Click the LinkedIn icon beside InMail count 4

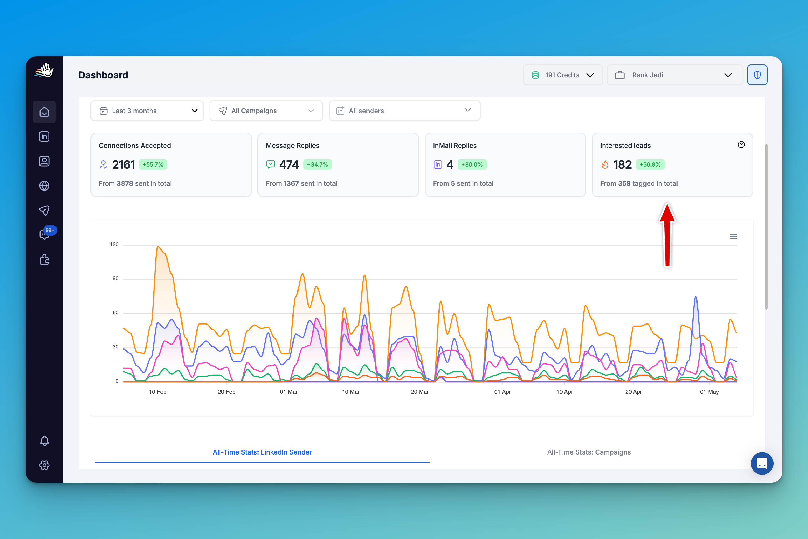(x=438, y=165)
